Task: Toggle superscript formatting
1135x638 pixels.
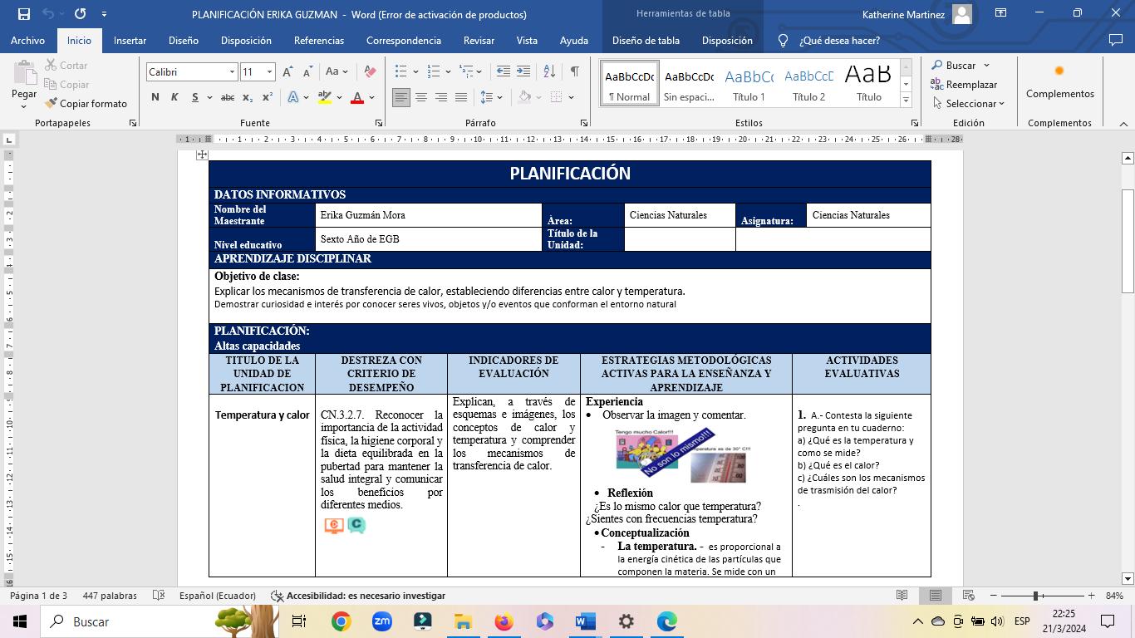Action: point(268,97)
